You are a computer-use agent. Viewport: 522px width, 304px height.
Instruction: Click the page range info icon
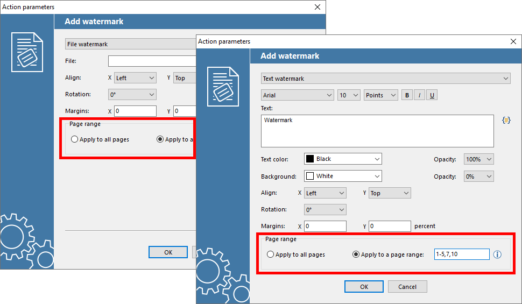click(497, 254)
